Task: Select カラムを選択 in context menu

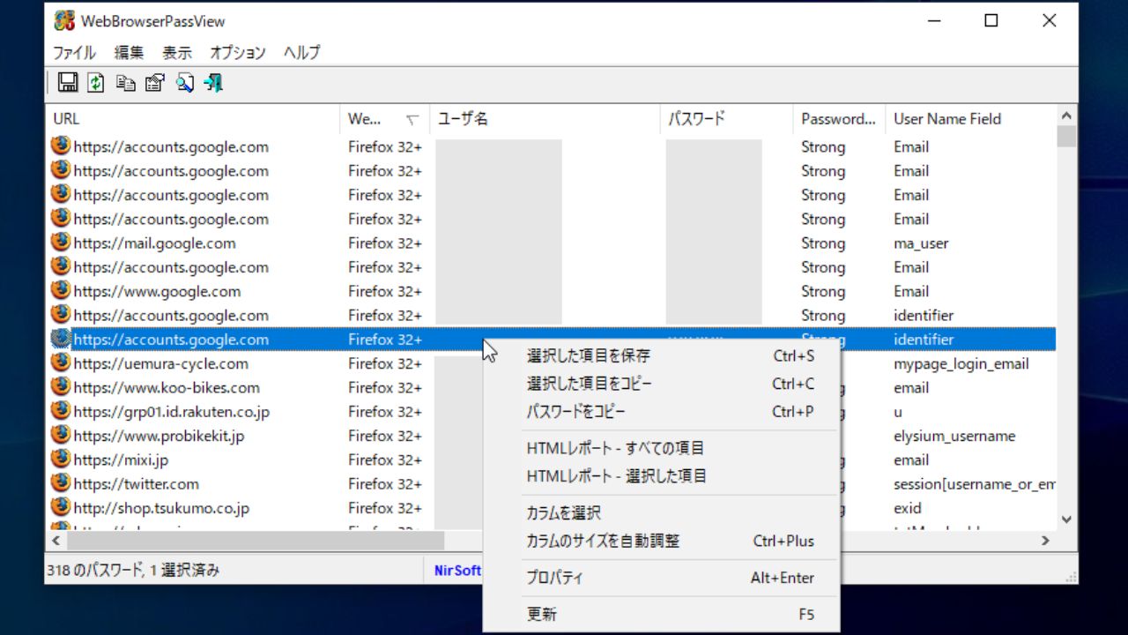Action: tap(661, 513)
